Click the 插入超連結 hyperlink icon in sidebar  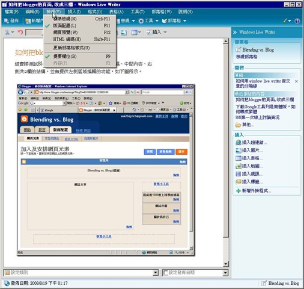click(239, 143)
